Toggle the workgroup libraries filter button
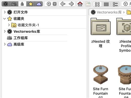This screenshot has height=98, width=131. [14, 4]
